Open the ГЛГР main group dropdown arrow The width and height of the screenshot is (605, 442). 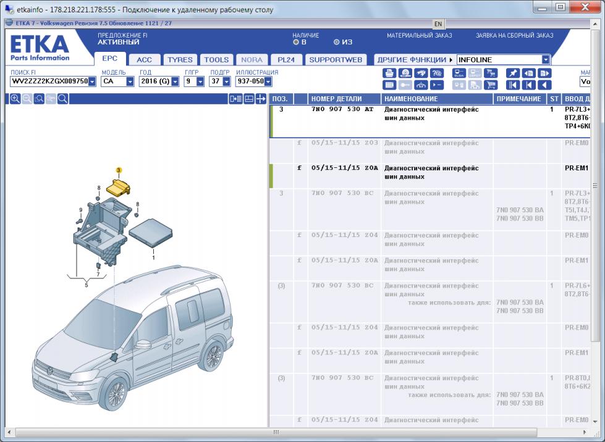point(200,81)
